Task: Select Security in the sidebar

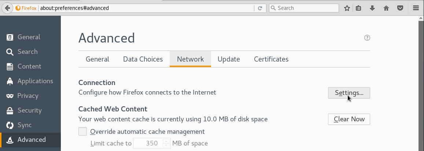Action: 29,110
